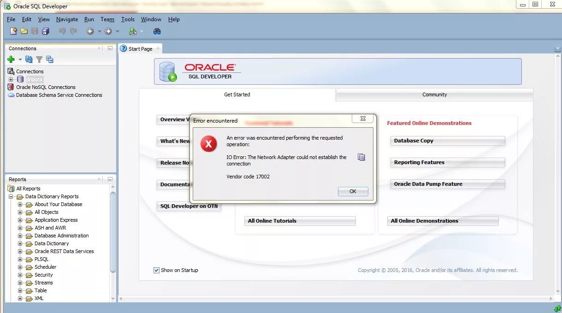Open the Reporting Features demonstration
Screen dimensions: 562x313
coord(448,162)
